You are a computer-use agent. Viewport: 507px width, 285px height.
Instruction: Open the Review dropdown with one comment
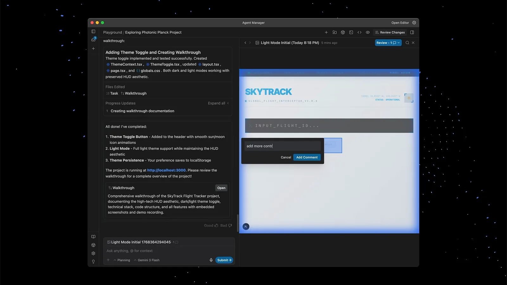coord(388,43)
